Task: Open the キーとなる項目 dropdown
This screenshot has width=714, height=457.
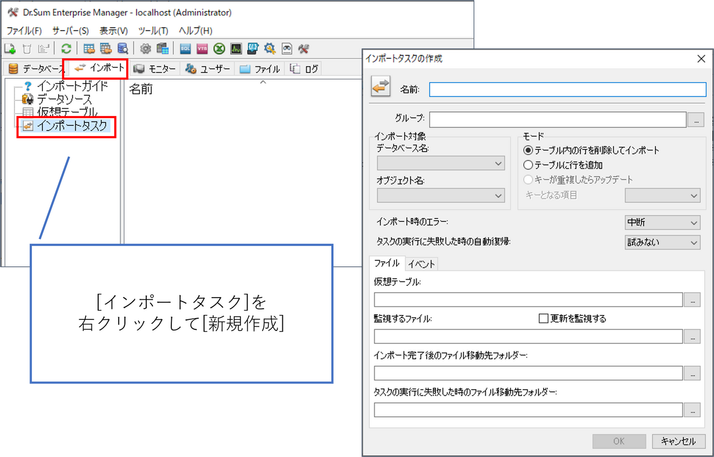Action: pos(663,196)
